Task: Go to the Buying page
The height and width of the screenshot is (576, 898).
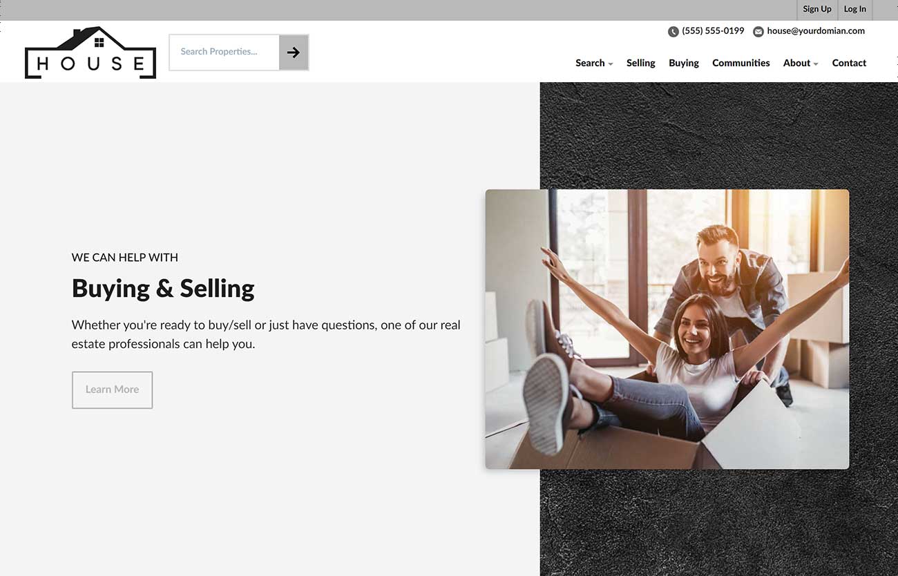Action: pos(684,63)
